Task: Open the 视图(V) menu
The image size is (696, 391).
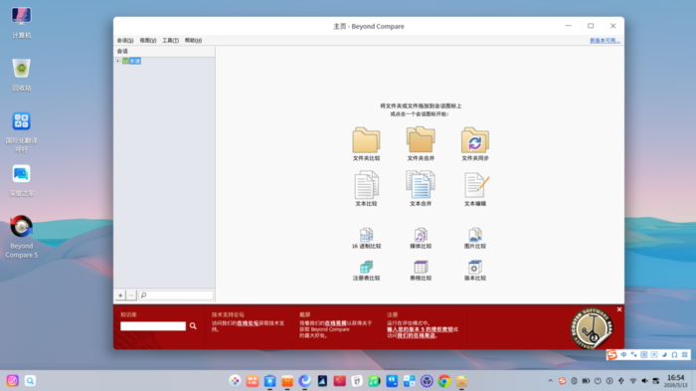Action: coord(148,41)
